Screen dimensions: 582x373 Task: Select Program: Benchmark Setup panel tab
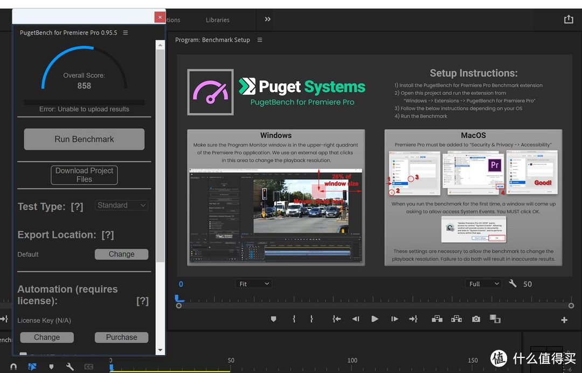pos(212,40)
